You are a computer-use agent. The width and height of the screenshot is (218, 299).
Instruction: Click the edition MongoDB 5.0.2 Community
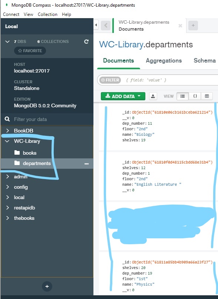point(45,105)
